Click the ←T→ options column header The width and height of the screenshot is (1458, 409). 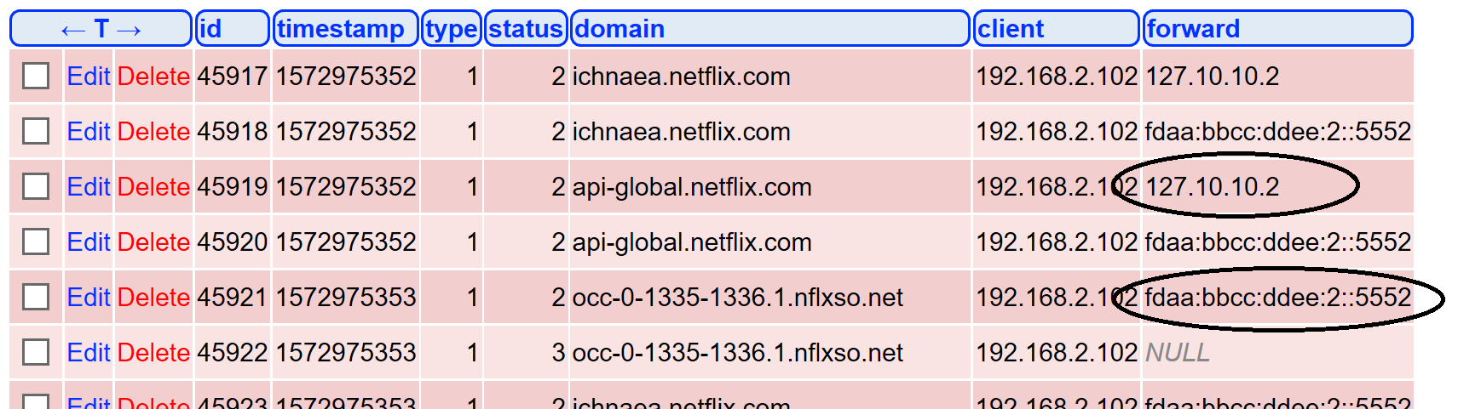pyautogui.click(x=101, y=29)
